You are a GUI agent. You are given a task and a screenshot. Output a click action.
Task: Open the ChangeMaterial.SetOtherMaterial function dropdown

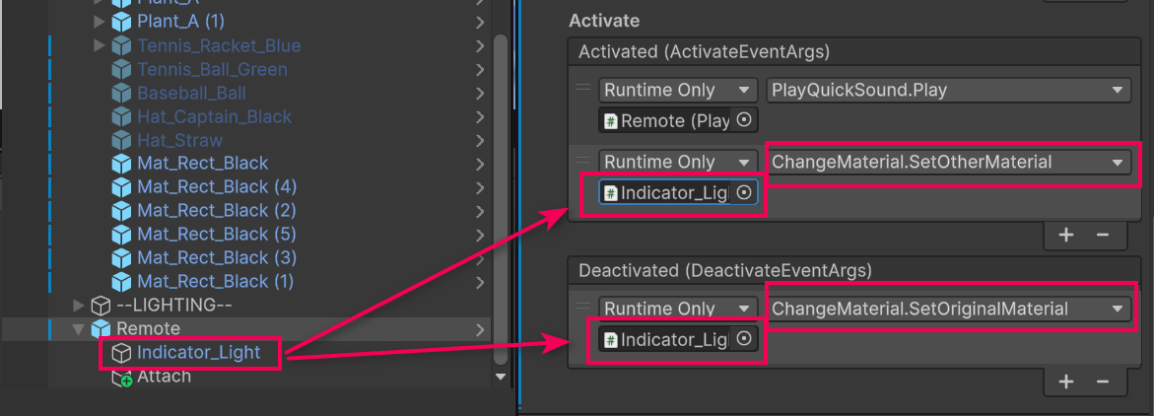[948, 162]
